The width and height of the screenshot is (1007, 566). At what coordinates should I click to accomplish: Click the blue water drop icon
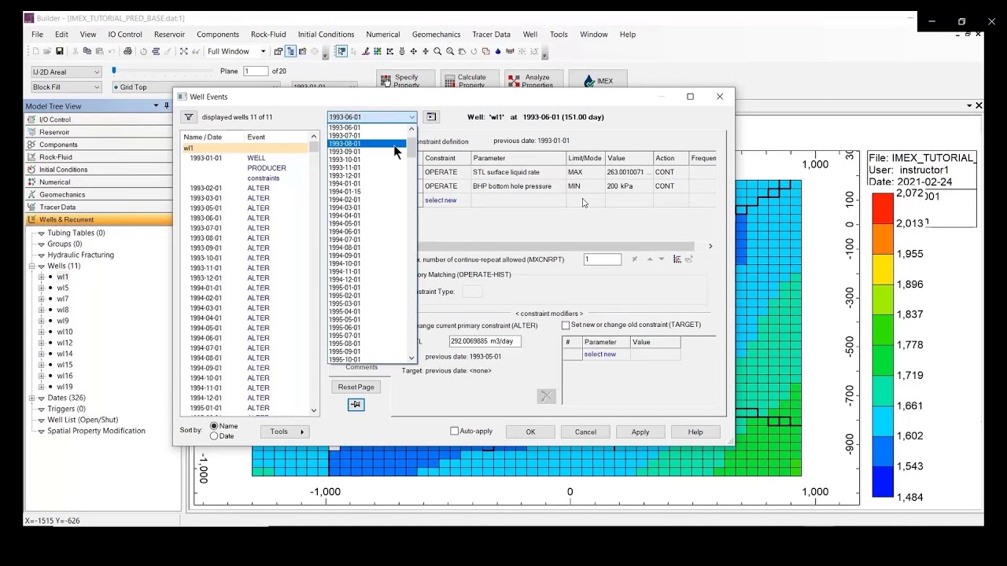point(498,52)
